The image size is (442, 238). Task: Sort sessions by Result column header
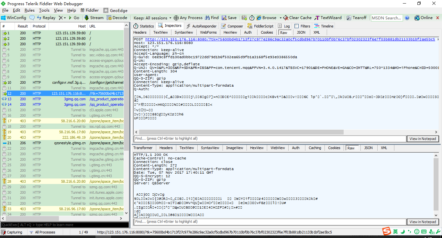(x=23, y=26)
